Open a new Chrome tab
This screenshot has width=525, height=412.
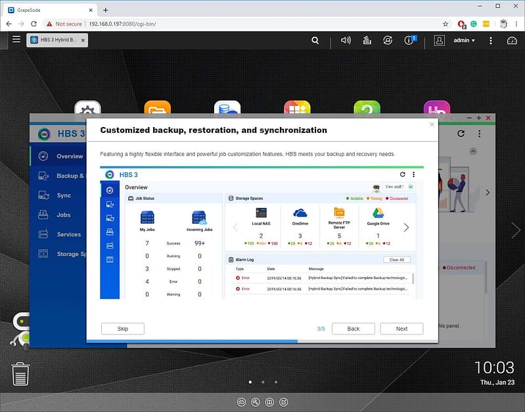[106, 10]
